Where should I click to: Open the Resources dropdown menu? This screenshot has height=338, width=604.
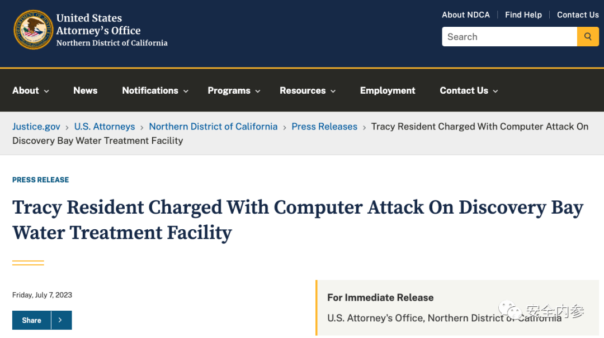click(x=308, y=91)
